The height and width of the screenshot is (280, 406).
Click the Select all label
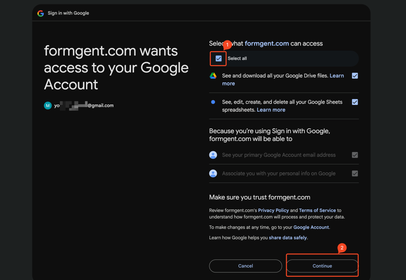coord(237,59)
